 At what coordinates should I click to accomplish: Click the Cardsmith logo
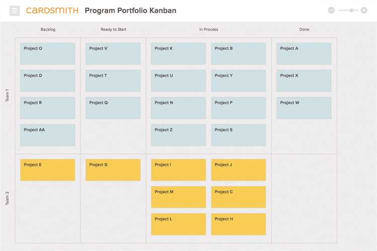pos(52,11)
